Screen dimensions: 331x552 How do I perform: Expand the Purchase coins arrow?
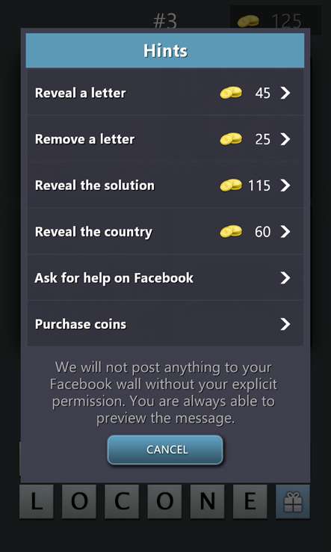pos(285,324)
